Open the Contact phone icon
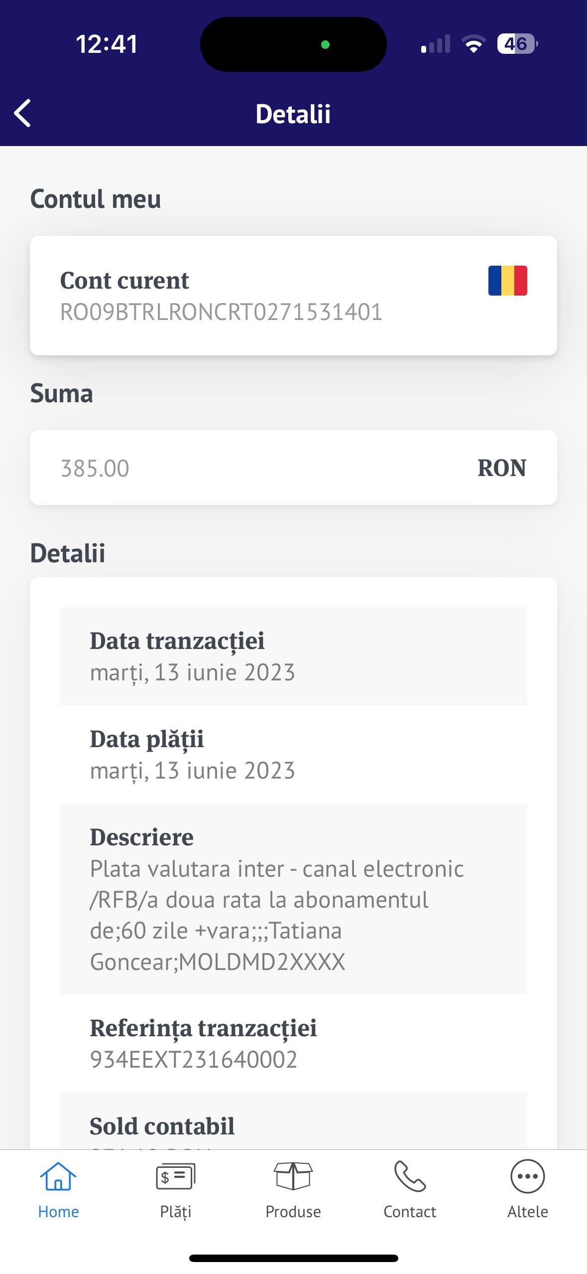This screenshot has height=1274, width=587. tap(410, 1176)
